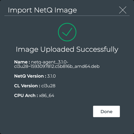Image resolution: width=134 pixels, height=134 pixels.
Task: Click the word Successfully in the heading
Action: (x=97, y=49)
